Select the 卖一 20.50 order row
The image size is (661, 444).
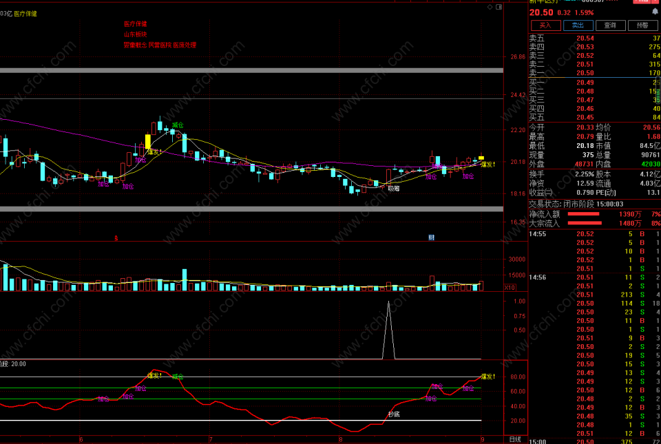point(594,73)
